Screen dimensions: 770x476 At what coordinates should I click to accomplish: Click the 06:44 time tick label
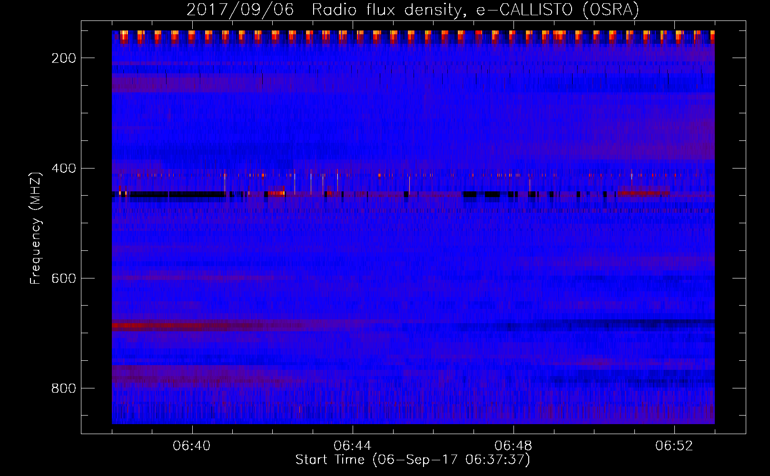point(353,446)
